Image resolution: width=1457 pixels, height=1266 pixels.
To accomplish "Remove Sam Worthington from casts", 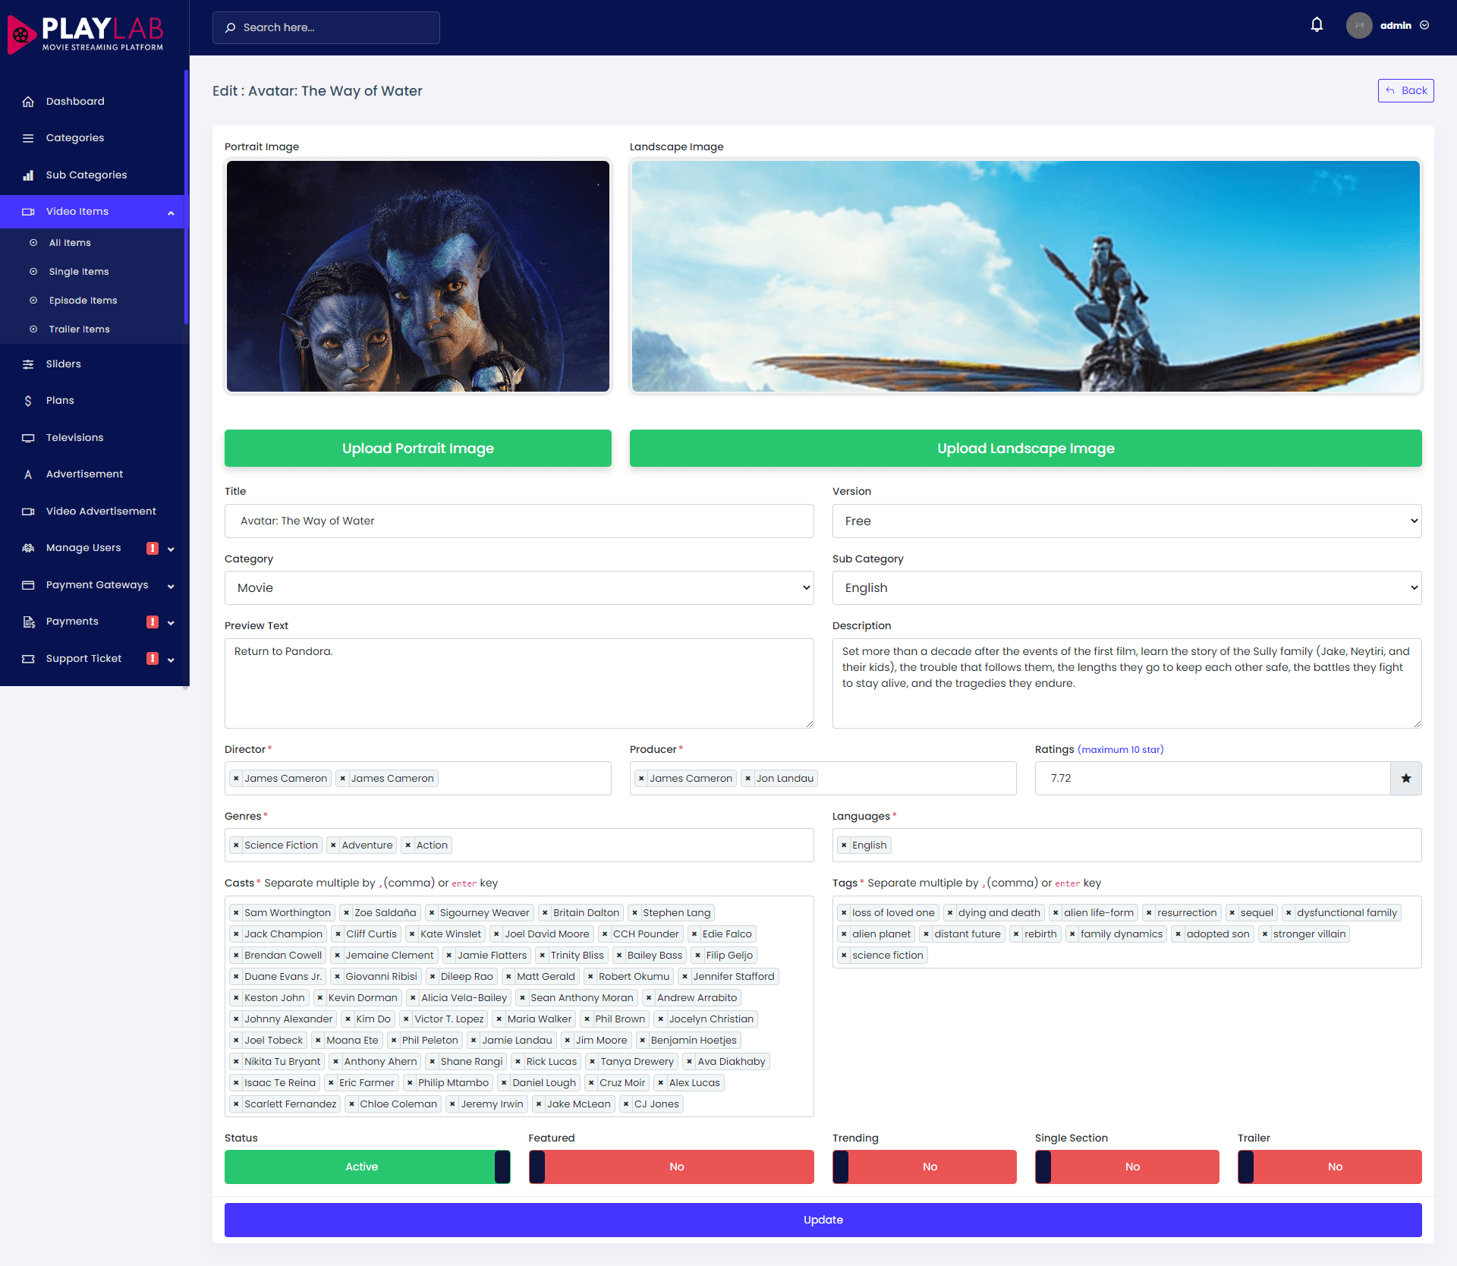I will coord(236,912).
